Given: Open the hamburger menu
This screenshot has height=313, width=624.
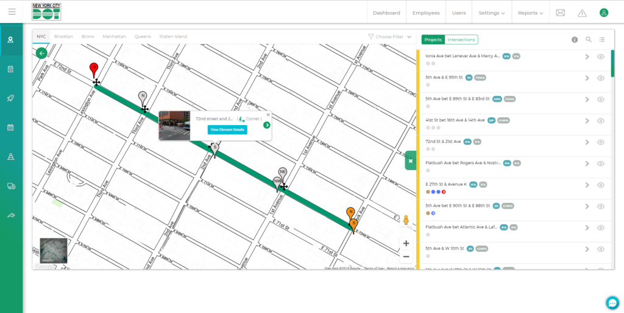Looking at the screenshot, I should click(12, 12).
